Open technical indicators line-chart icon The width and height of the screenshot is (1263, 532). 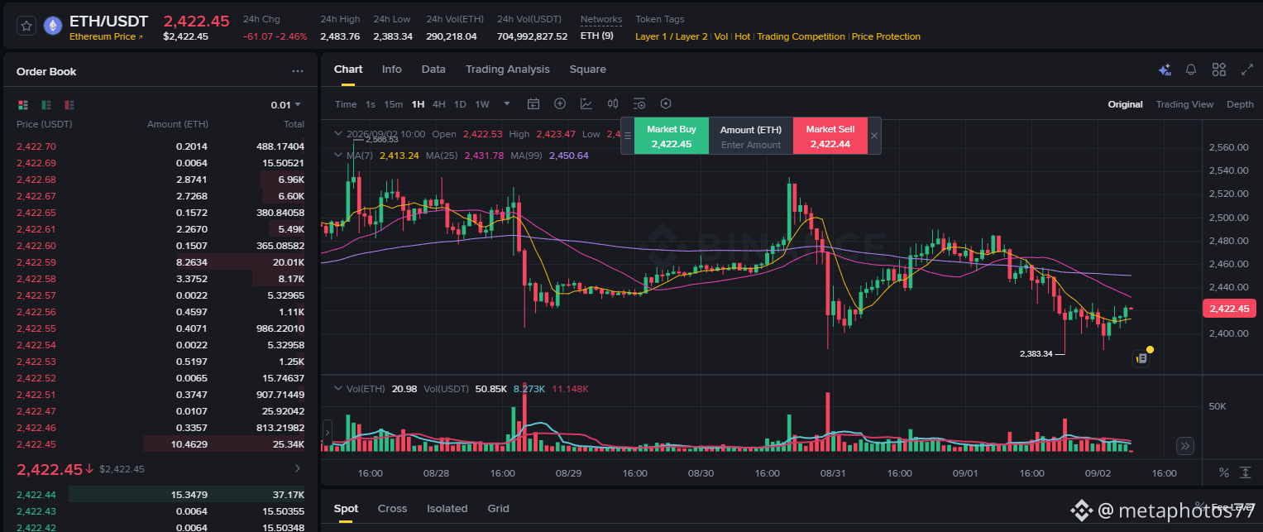click(x=586, y=104)
